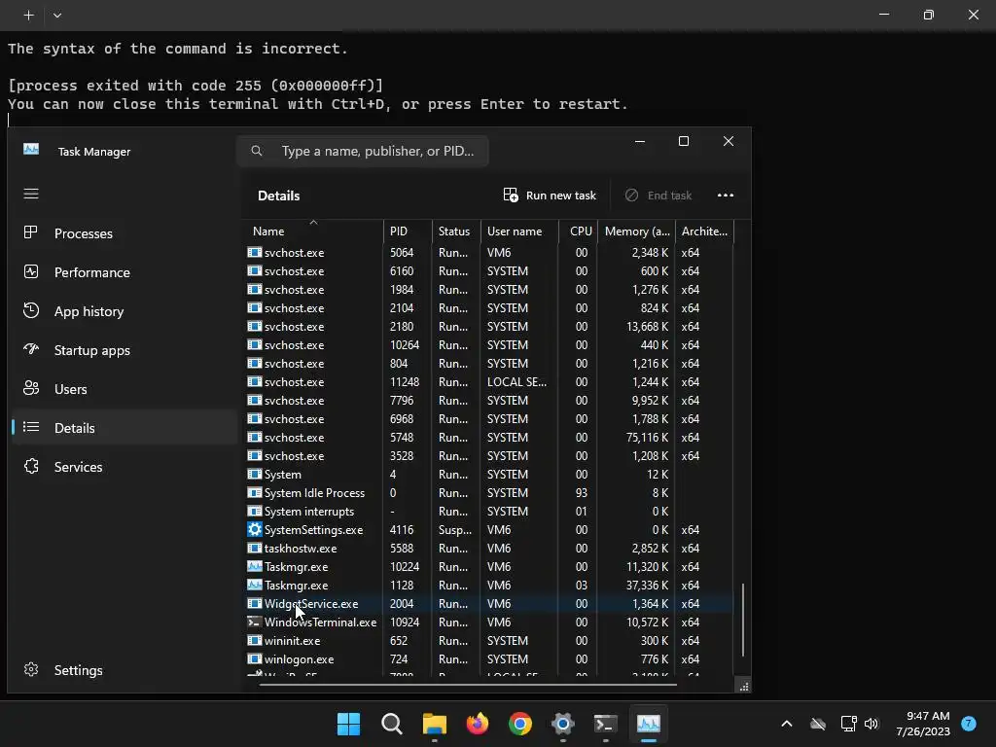Click the Task Manager taskbar icon
The height and width of the screenshot is (747, 996).
(x=649, y=724)
